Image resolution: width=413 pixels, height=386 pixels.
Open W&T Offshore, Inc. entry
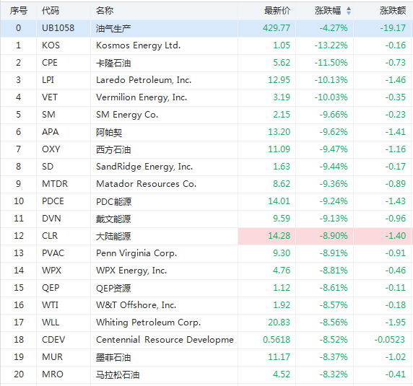click(136, 305)
